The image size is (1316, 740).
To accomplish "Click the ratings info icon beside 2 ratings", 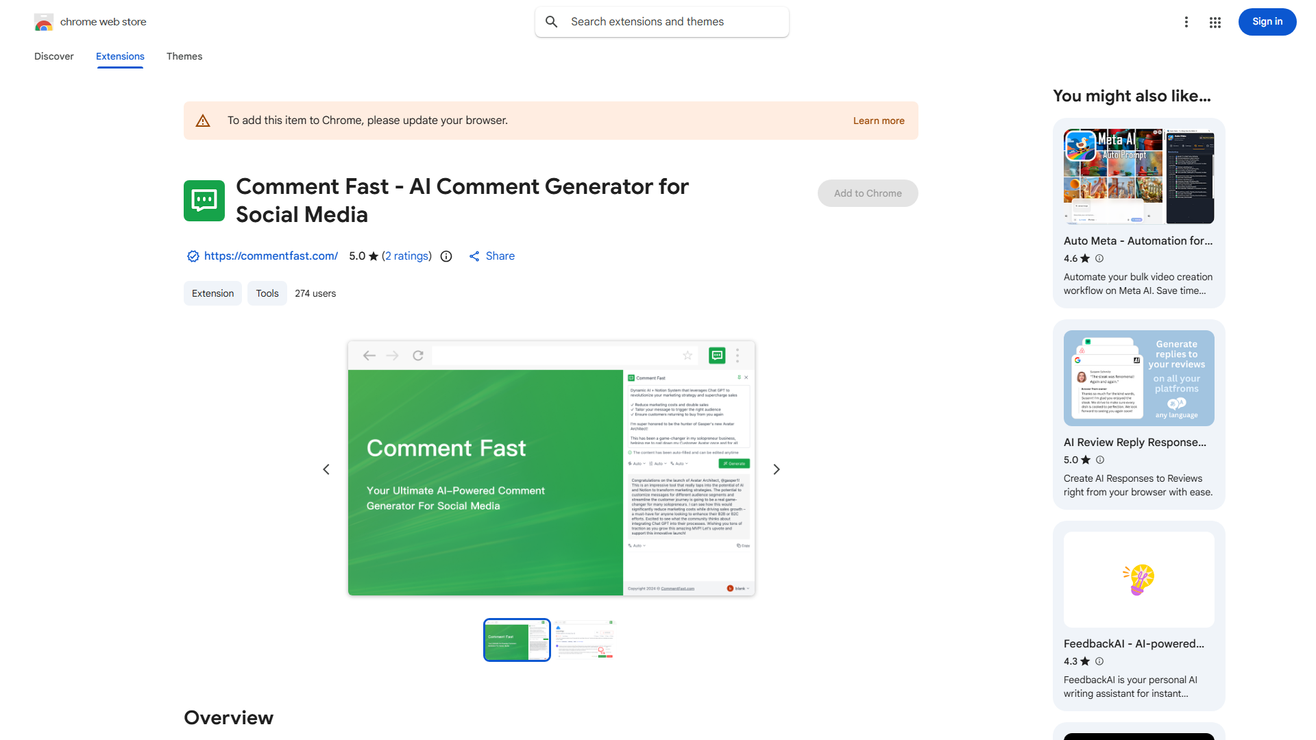I will coord(446,256).
